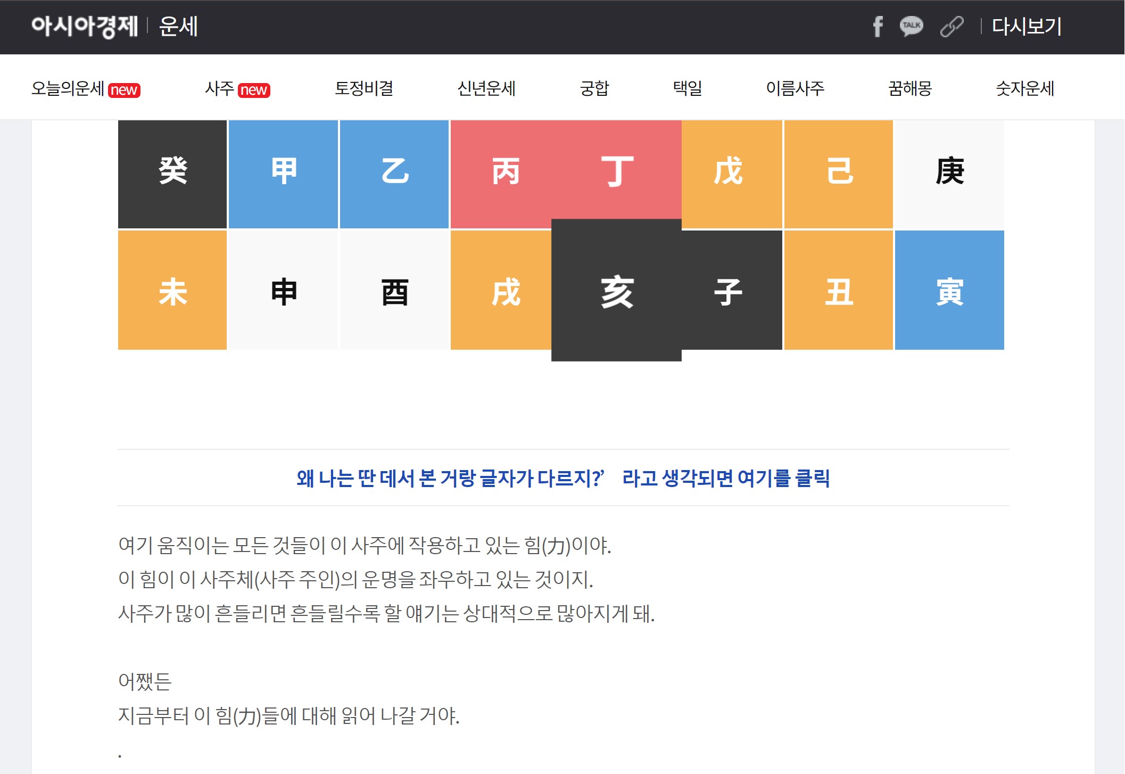Screen dimensions: 1125x774
Task: Select the white 酉 tile
Action: [394, 291]
